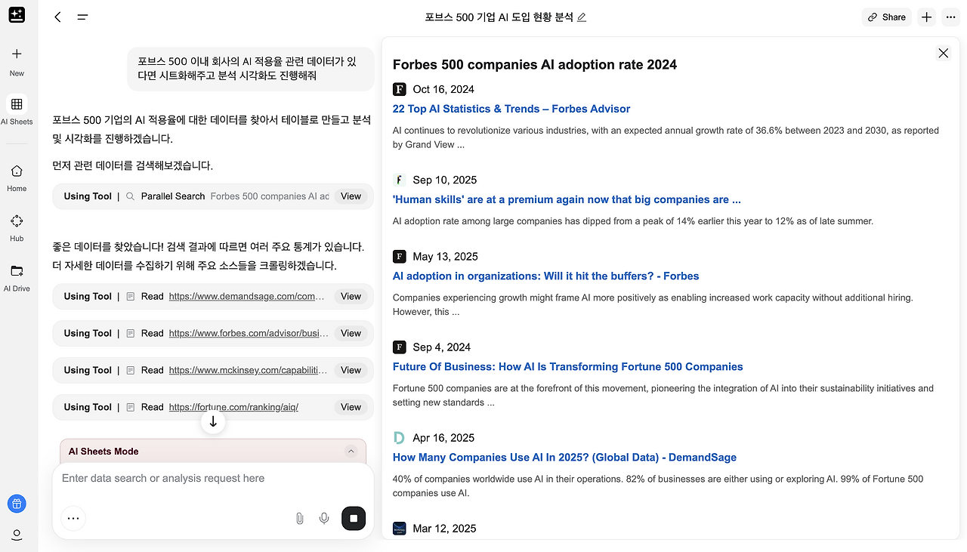The width and height of the screenshot is (967, 552).
Task: Jump to latest message with down arrow
Action: click(x=213, y=422)
